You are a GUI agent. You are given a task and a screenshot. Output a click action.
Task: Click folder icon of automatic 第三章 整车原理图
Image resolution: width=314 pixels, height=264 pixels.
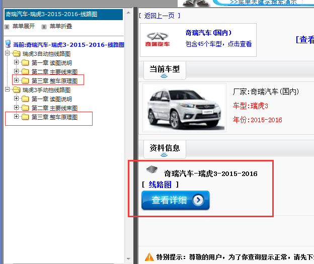click(x=25, y=80)
